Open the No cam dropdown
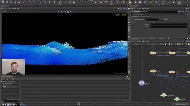The width and height of the screenshot is (190, 106). (124, 14)
